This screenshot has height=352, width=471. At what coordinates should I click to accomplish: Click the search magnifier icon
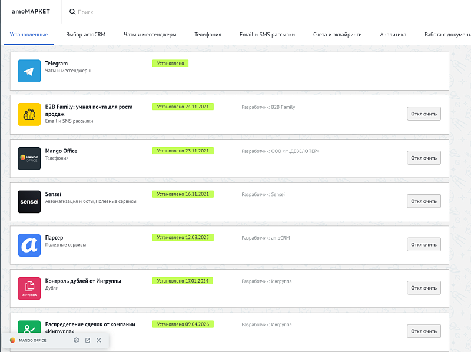pyautogui.click(x=72, y=12)
